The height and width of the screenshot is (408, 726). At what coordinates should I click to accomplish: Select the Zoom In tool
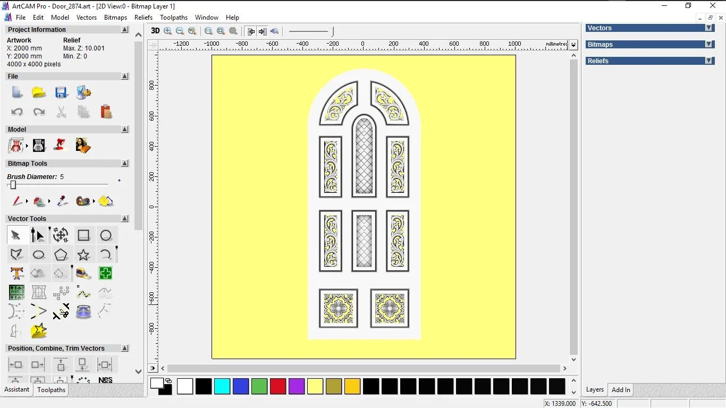click(167, 31)
